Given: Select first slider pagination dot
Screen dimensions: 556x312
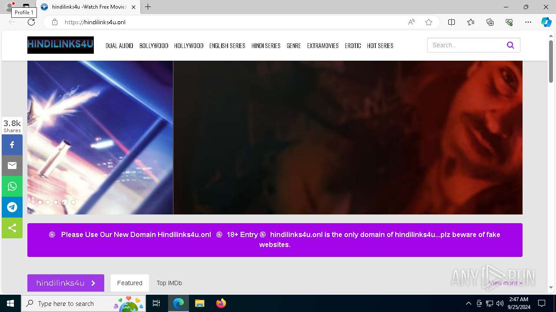Looking at the screenshot, I should [x=40, y=202].
